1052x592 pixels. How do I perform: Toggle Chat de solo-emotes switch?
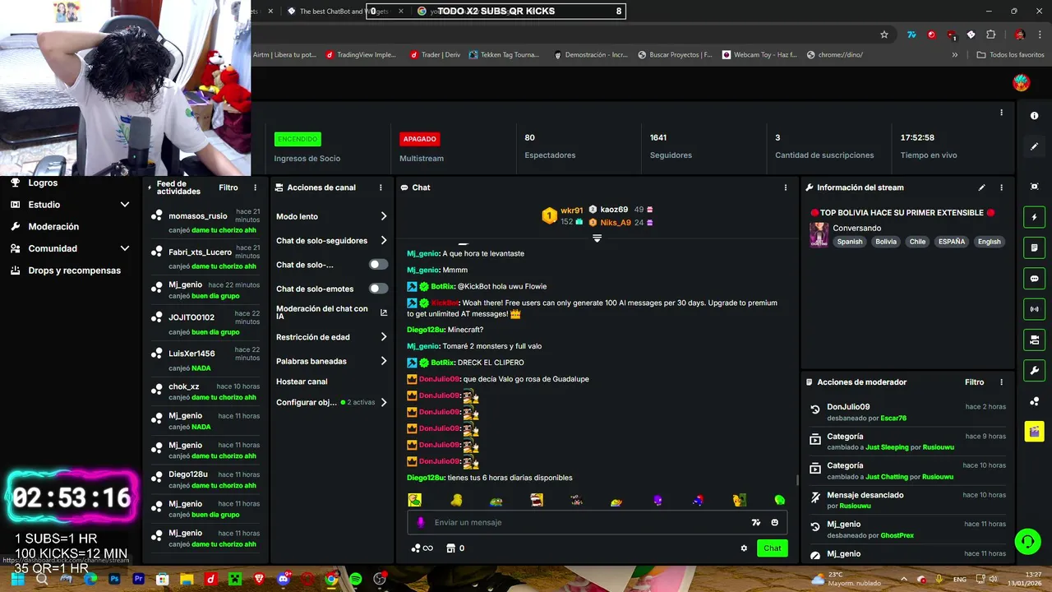coord(378,289)
